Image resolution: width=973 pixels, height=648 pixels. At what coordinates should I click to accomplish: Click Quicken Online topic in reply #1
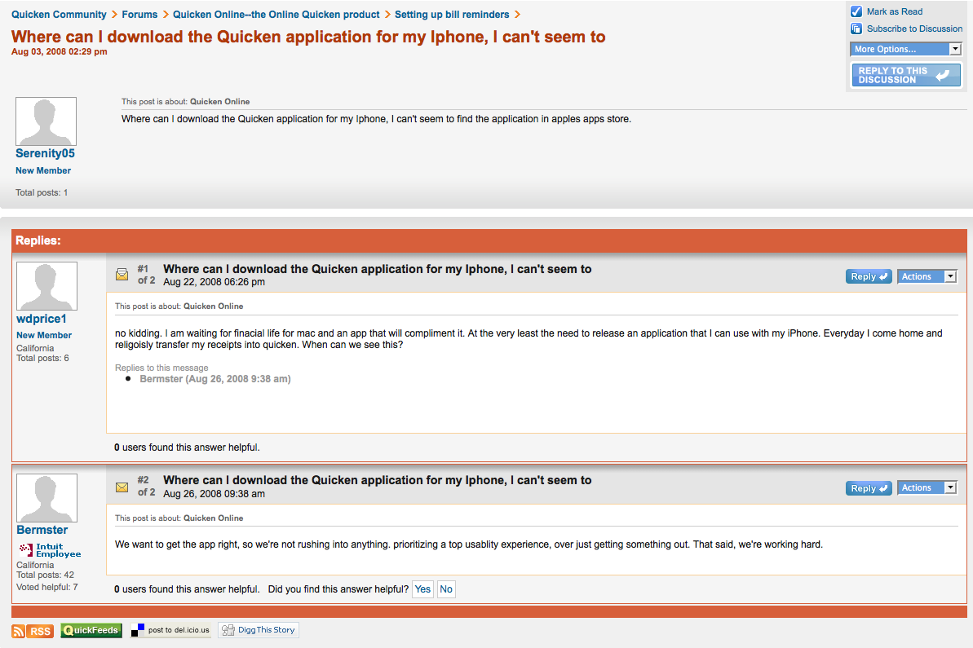[x=214, y=306]
